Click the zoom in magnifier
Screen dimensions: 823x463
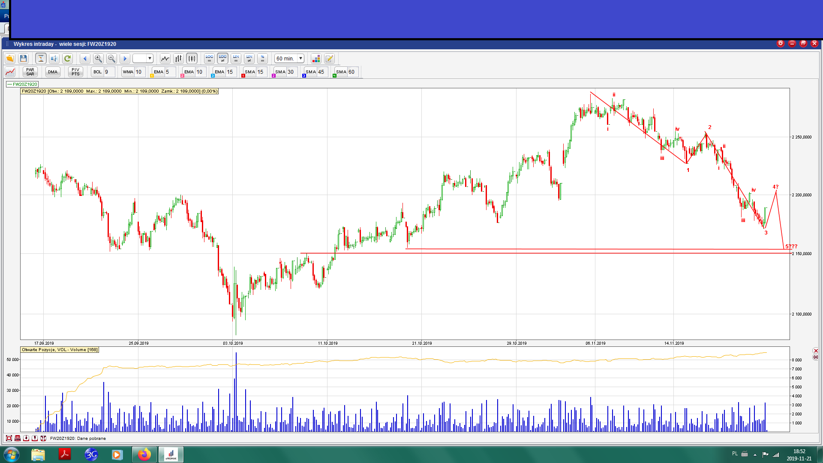coord(98,59)
